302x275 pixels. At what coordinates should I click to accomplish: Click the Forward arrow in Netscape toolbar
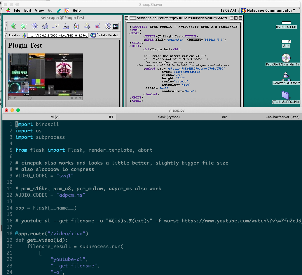point(24,26)
